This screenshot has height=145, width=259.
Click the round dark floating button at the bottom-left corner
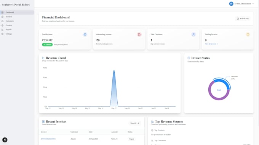pos(5,140)
